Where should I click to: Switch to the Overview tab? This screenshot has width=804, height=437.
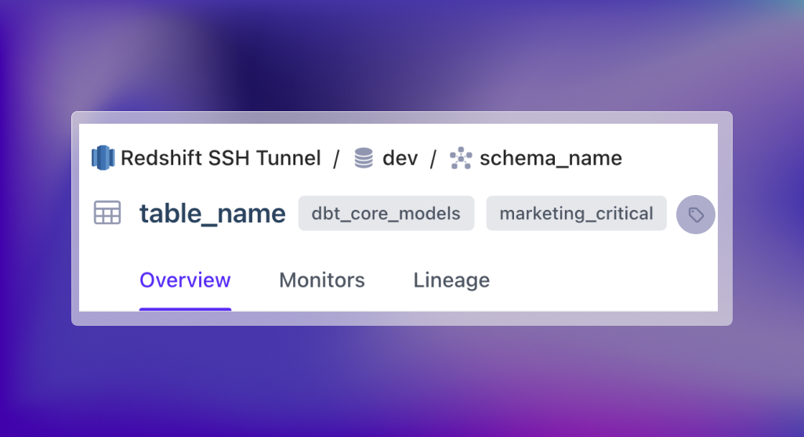coord(185,280)
